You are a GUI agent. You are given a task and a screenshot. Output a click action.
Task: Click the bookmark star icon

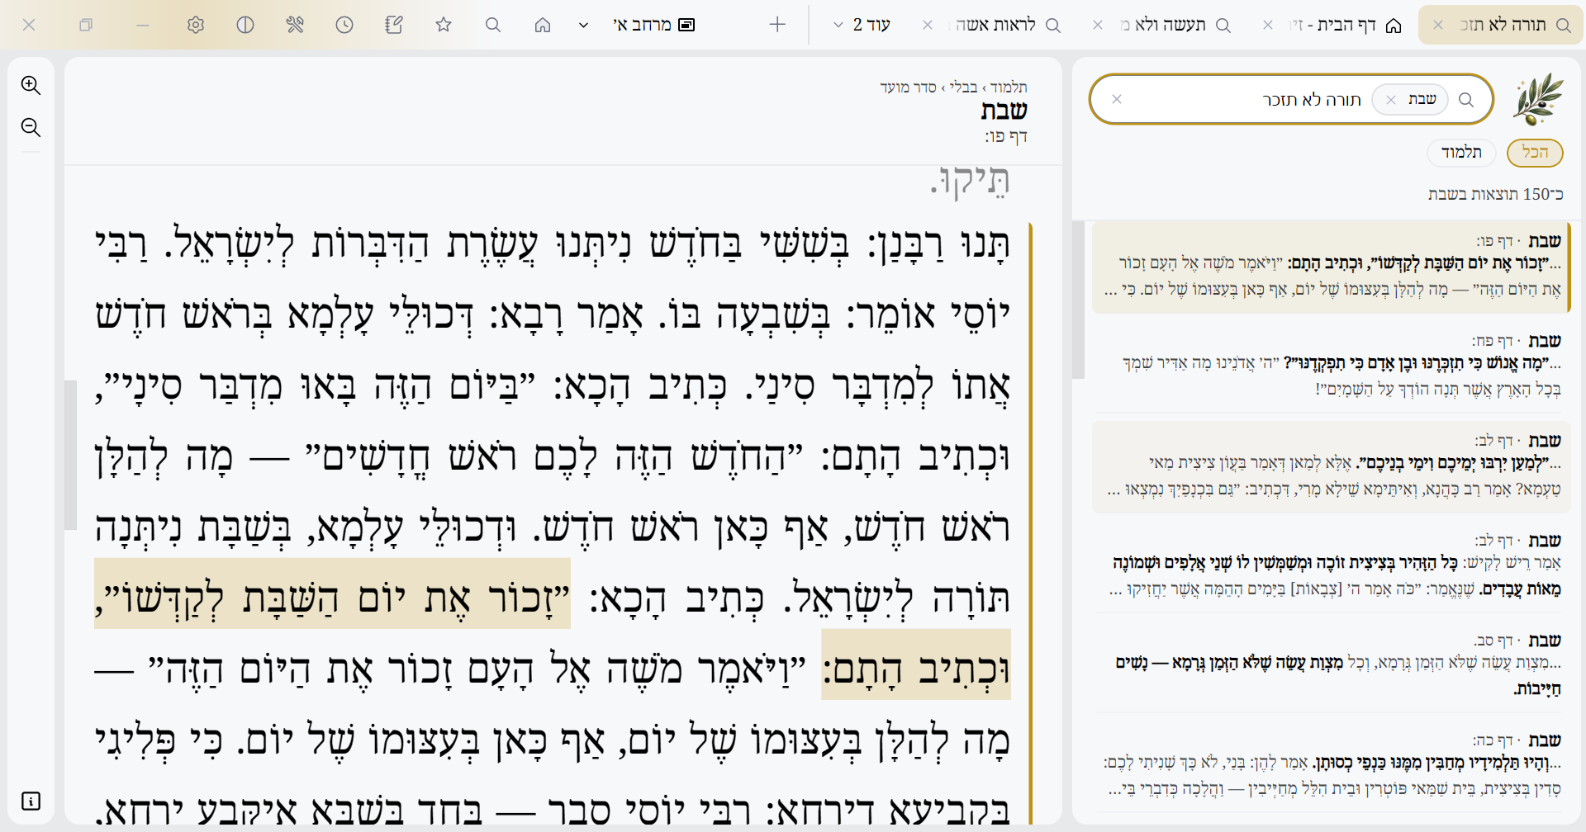coord(444,25)
